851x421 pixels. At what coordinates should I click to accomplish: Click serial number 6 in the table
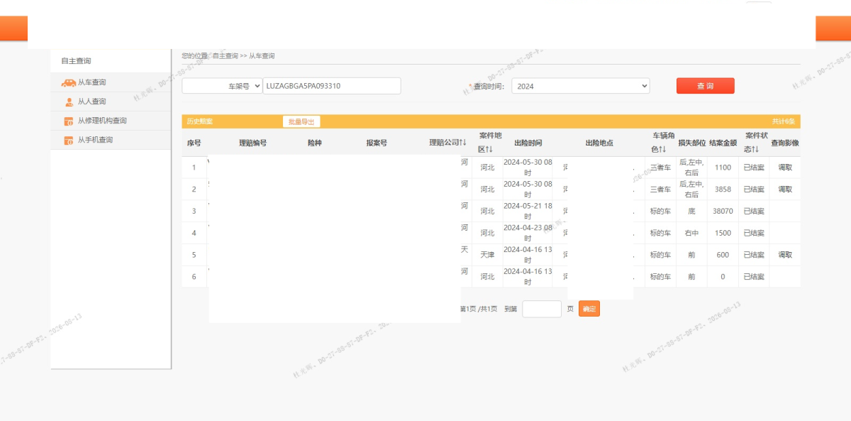click(x=194, y=277)
